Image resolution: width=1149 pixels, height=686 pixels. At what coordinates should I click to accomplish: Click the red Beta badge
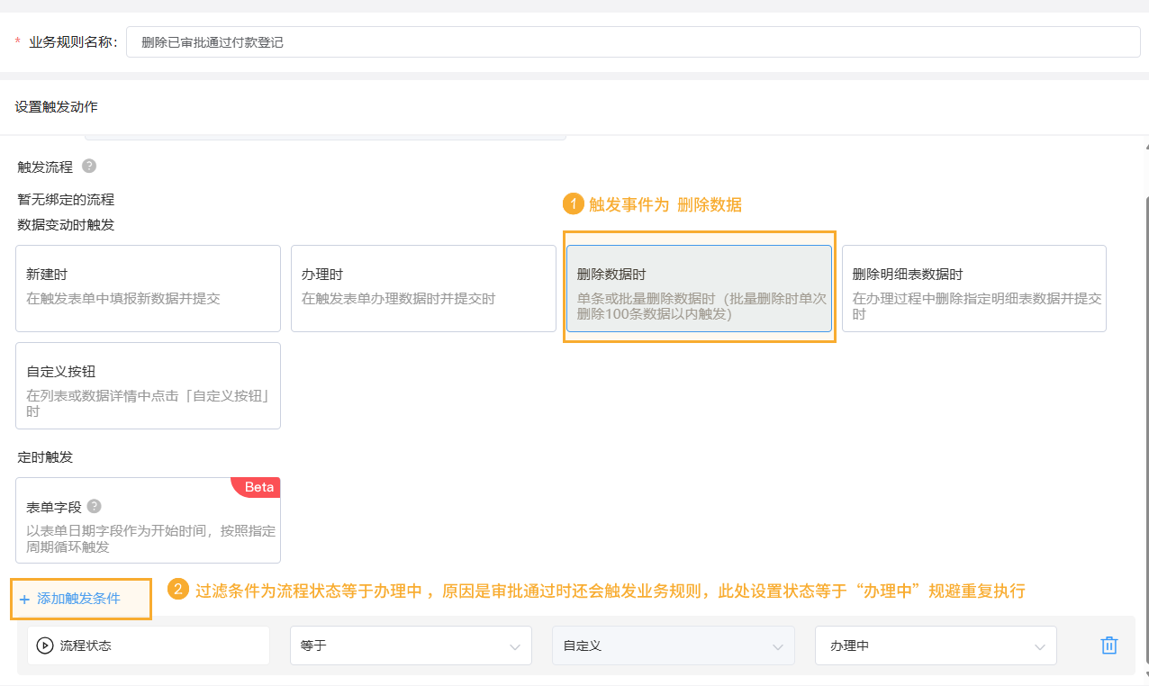pos(258,487)
